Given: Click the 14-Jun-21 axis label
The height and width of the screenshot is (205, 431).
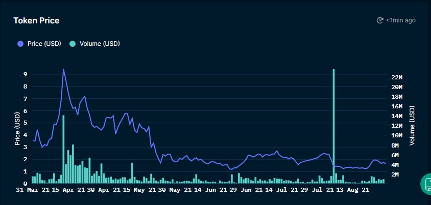Looking at the screenshot, I should (x=210, y=190).
